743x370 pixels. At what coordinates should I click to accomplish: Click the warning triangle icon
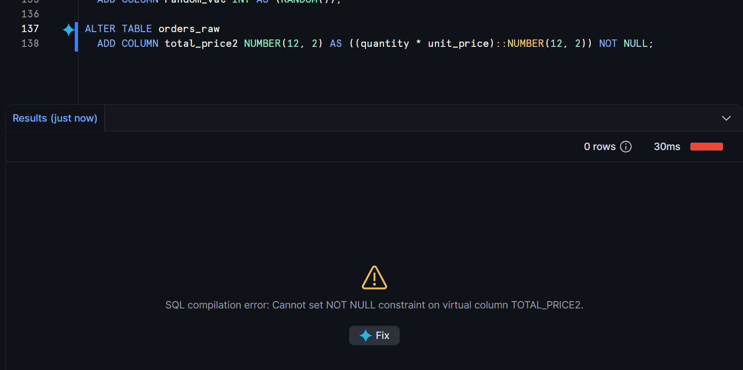tap(374, 277)
